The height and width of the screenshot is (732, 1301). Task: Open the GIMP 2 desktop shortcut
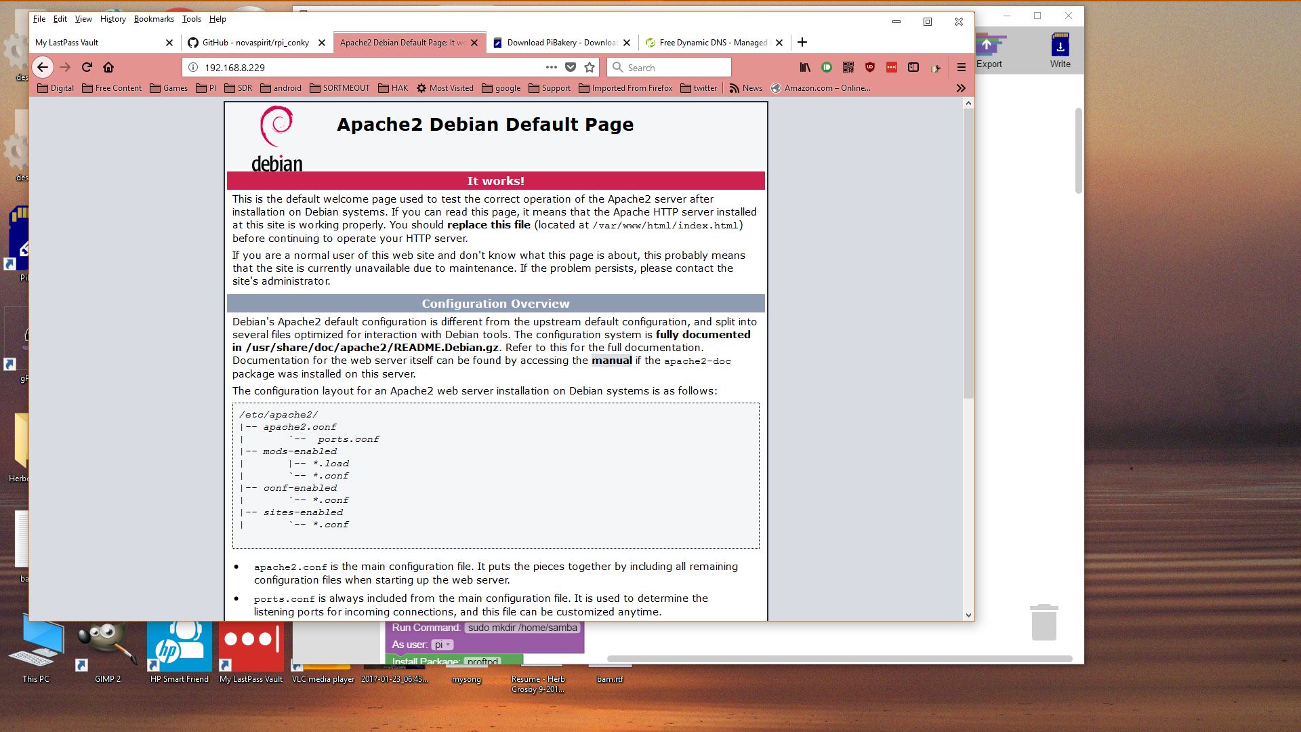[108, 652]
